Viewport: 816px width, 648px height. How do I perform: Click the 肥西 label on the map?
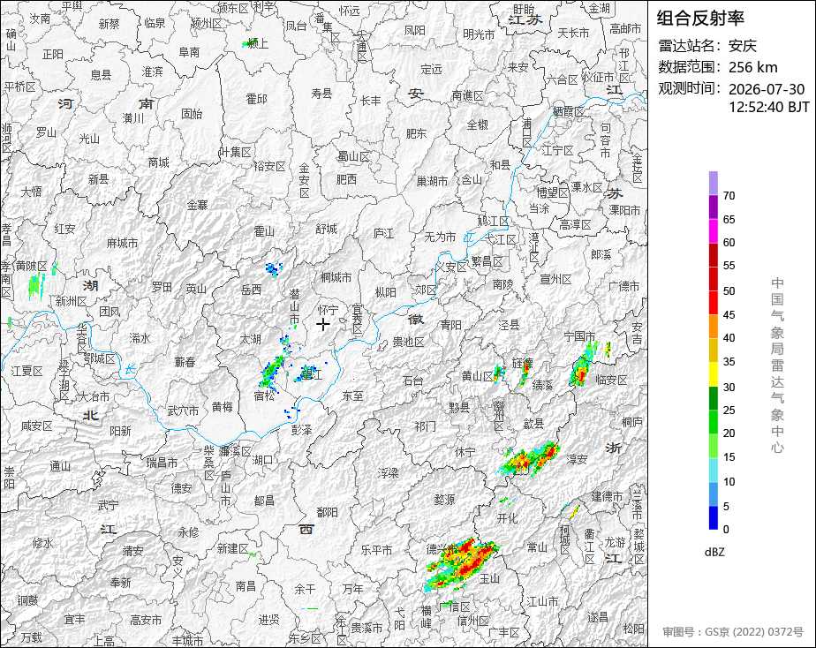346,179
